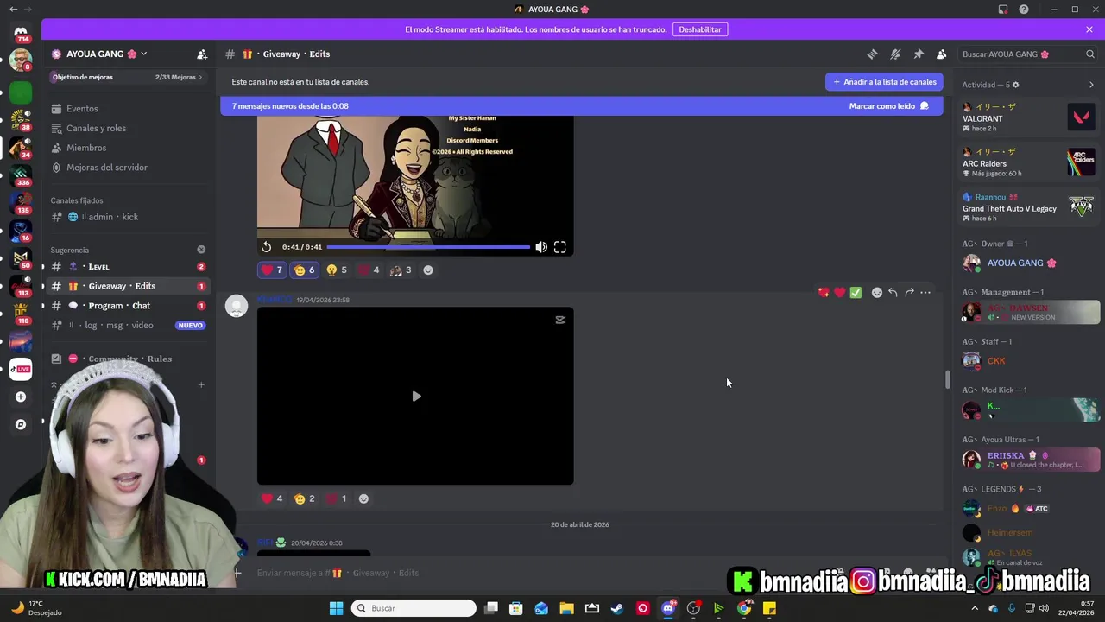The image size is (1105, 622).
Task: Open emoji picker in message hover toolbar
Action: [877, 293]
